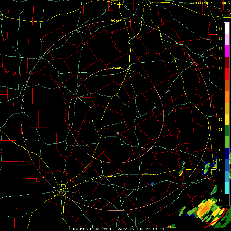Click the legend value "6"
Viewport: 231px width, 231px height.
(221, 180)
